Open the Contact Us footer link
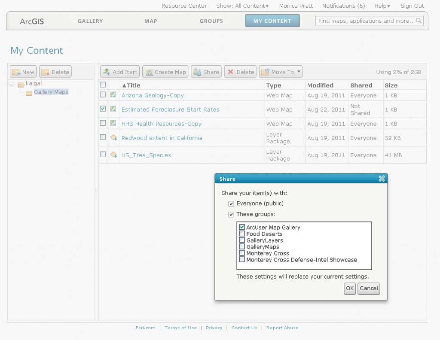This screenshot has width=440, height=340. pyautogui.click(x=244, y=328)
